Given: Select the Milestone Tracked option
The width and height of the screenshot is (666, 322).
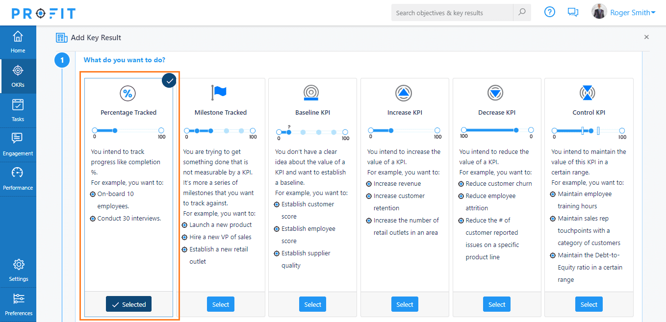Looking at the screenshot, I should [x=221, y=304].
